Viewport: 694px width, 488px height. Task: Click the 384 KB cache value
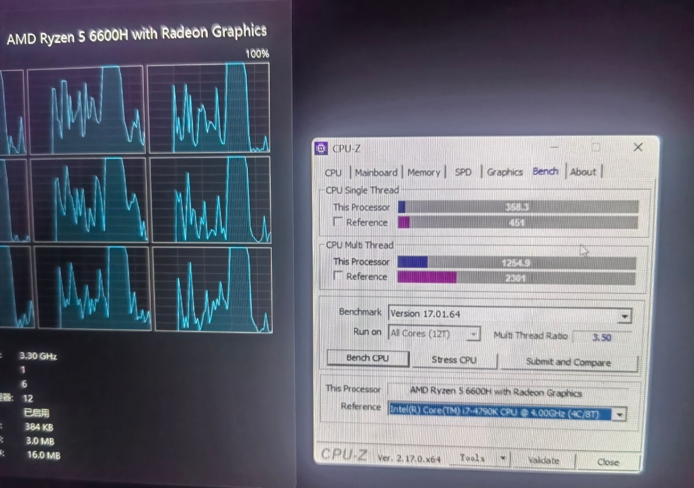pyautogui.click(x=39, y=427)
